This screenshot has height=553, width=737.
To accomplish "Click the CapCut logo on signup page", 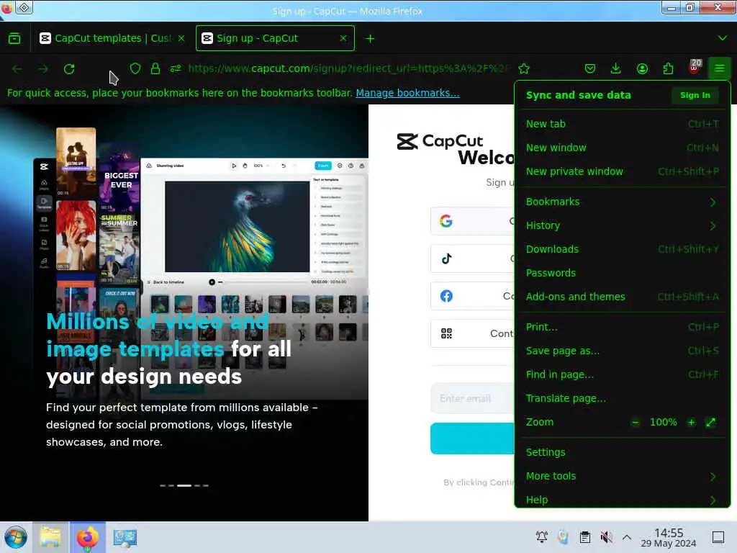I will point(440,140).
